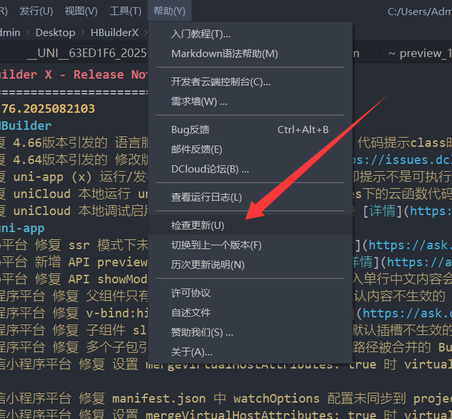Screen dimensions: 452x419
Task: Click version text 76.2025082103
Action: coord(48,109)
